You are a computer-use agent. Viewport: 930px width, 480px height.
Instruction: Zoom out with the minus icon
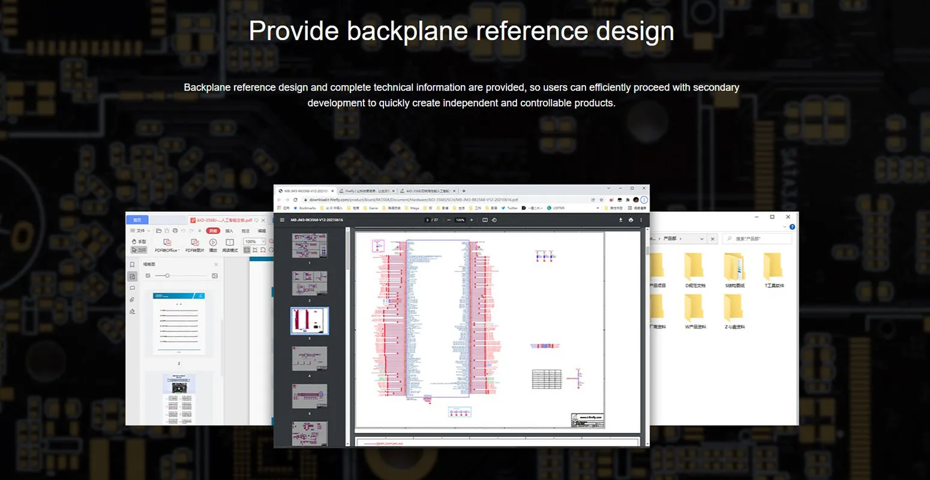449,220
